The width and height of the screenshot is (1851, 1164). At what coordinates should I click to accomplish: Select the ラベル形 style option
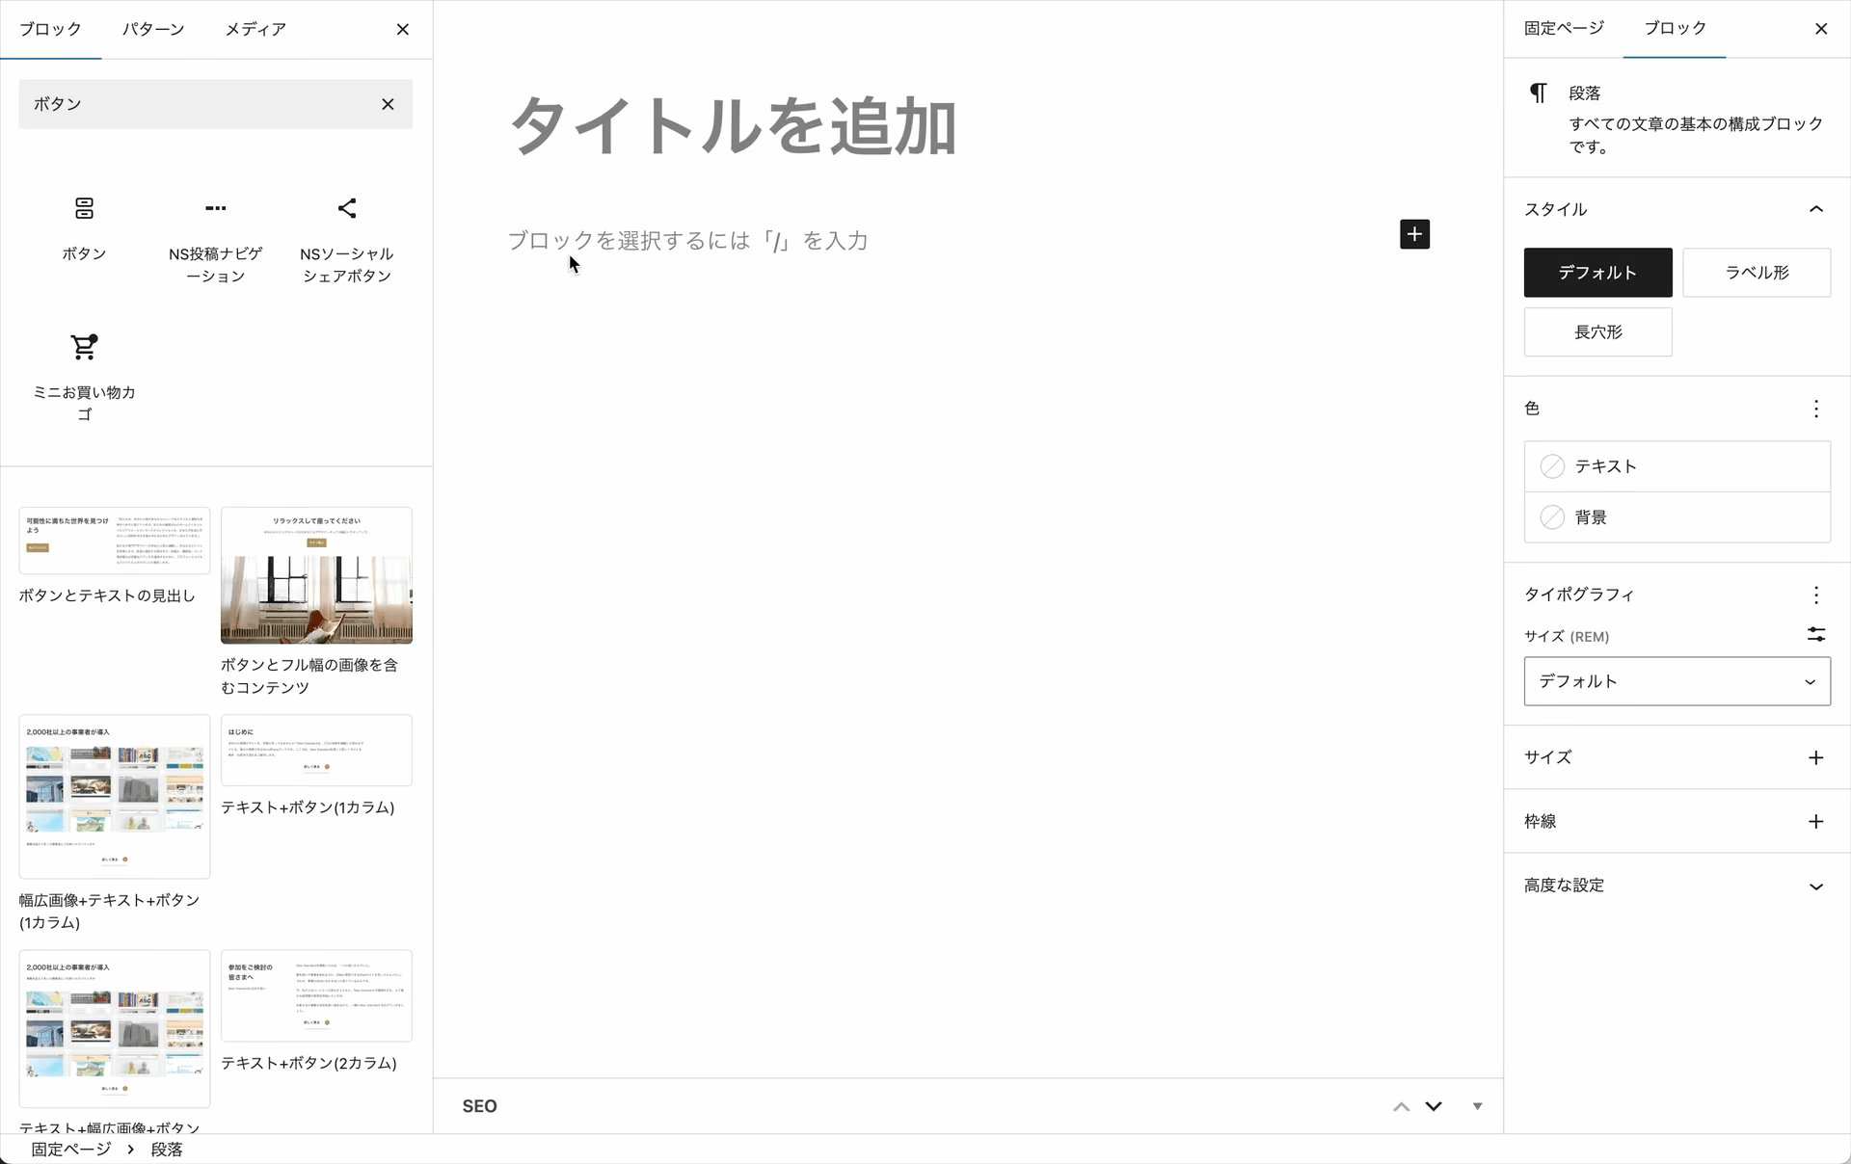point(1756,273)
